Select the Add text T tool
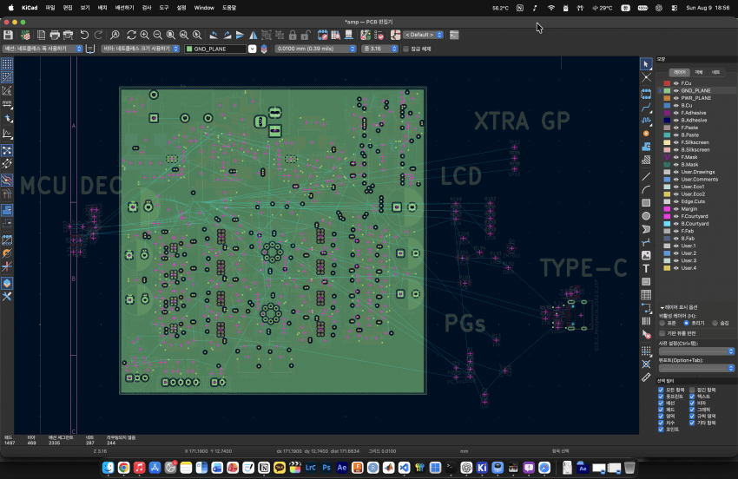 click(646, 269)
